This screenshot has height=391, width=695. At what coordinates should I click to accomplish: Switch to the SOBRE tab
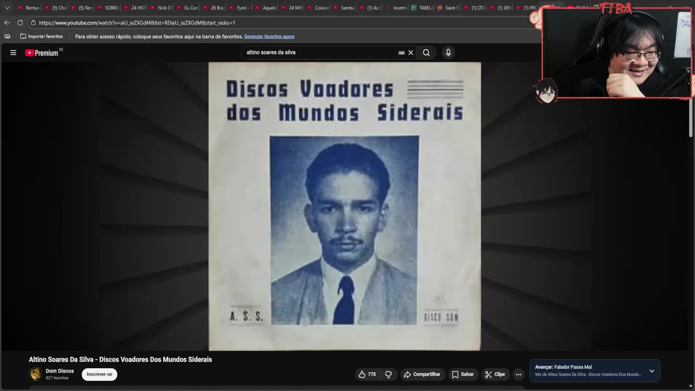[x=107, y=8]
